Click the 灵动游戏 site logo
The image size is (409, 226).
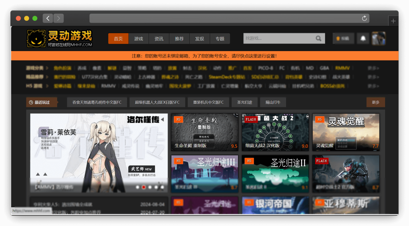point(60,38)
